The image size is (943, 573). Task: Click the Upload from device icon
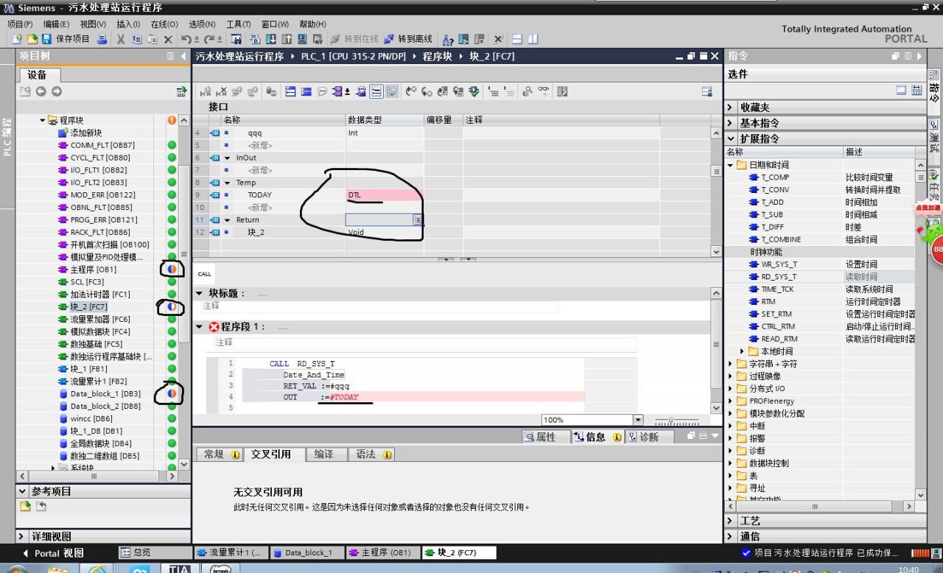click(x=286, y=39)
